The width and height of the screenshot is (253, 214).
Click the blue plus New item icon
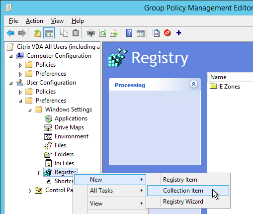(x=178, y=33)
